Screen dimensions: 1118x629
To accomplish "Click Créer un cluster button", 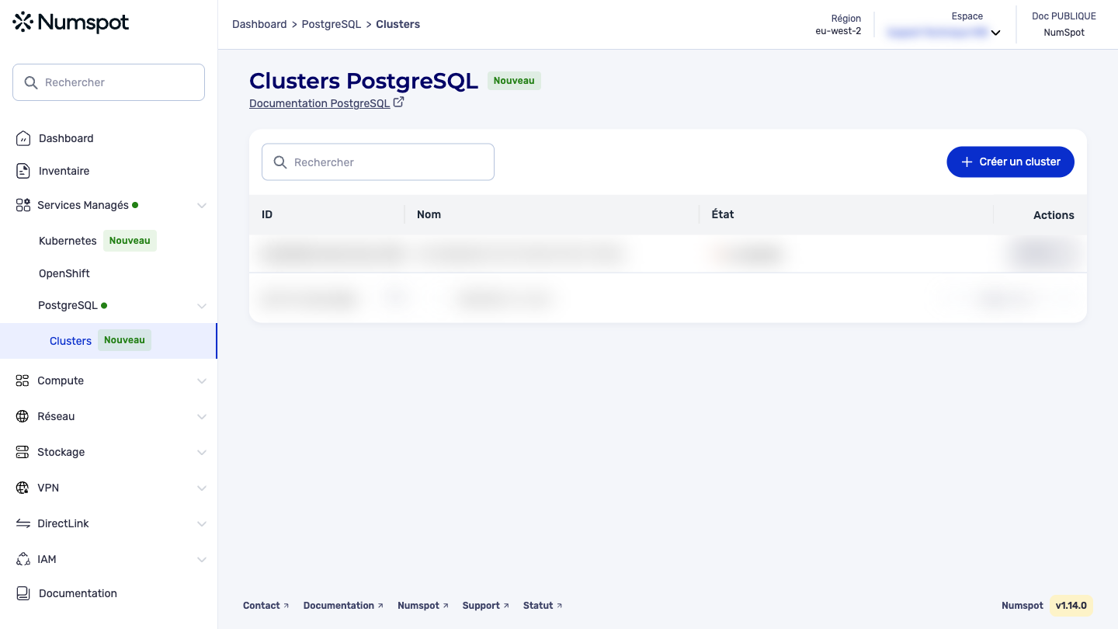I will (1010, 162).
